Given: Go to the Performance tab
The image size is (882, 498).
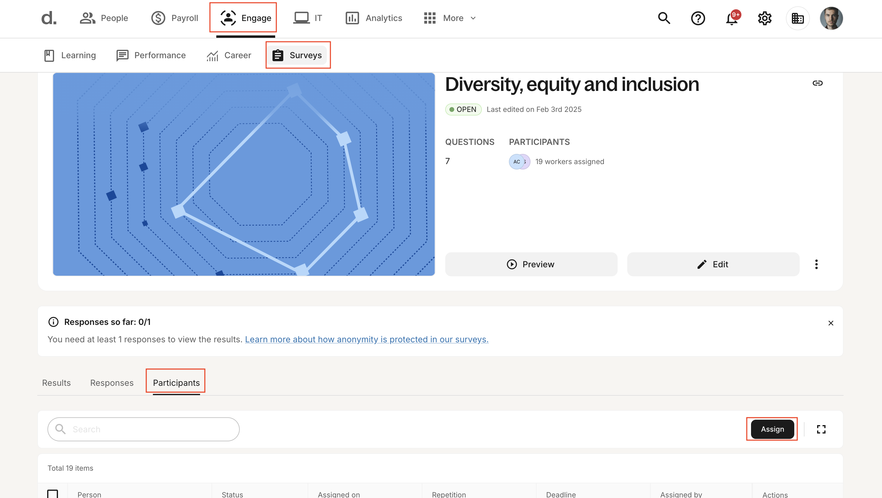Looking at the screenshot, I should click(x=151, y=55).
